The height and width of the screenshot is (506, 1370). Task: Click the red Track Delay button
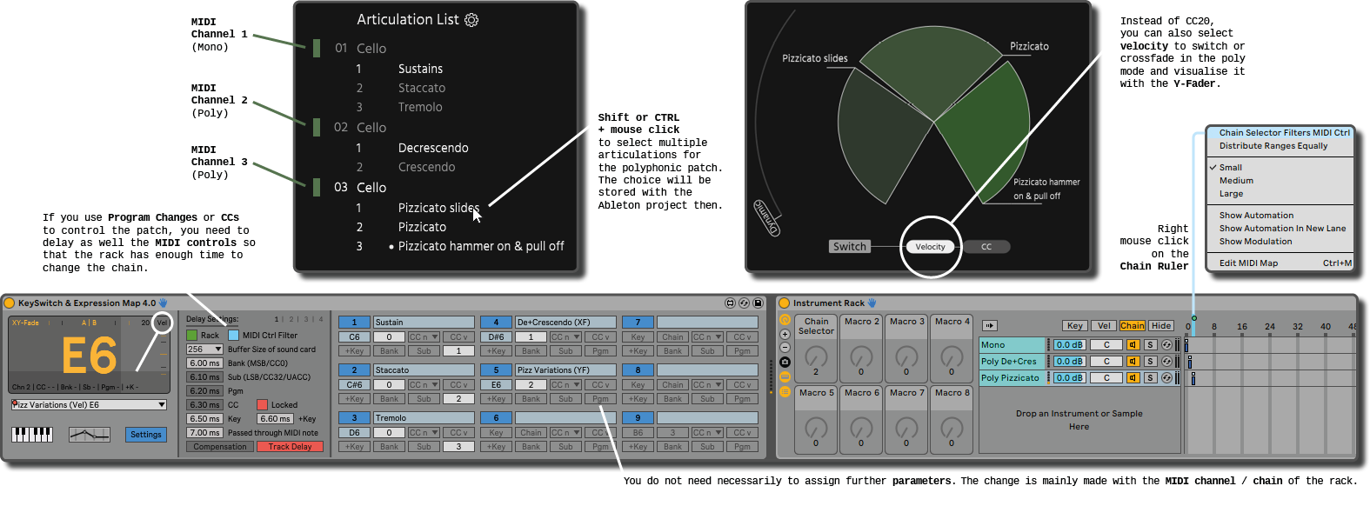[290, 447]
